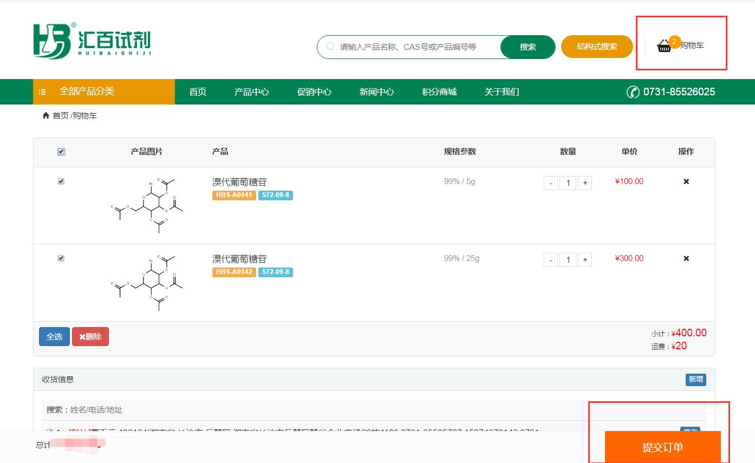
Task: Remove the 99% / 25g product row
Action: coord(686,258)
